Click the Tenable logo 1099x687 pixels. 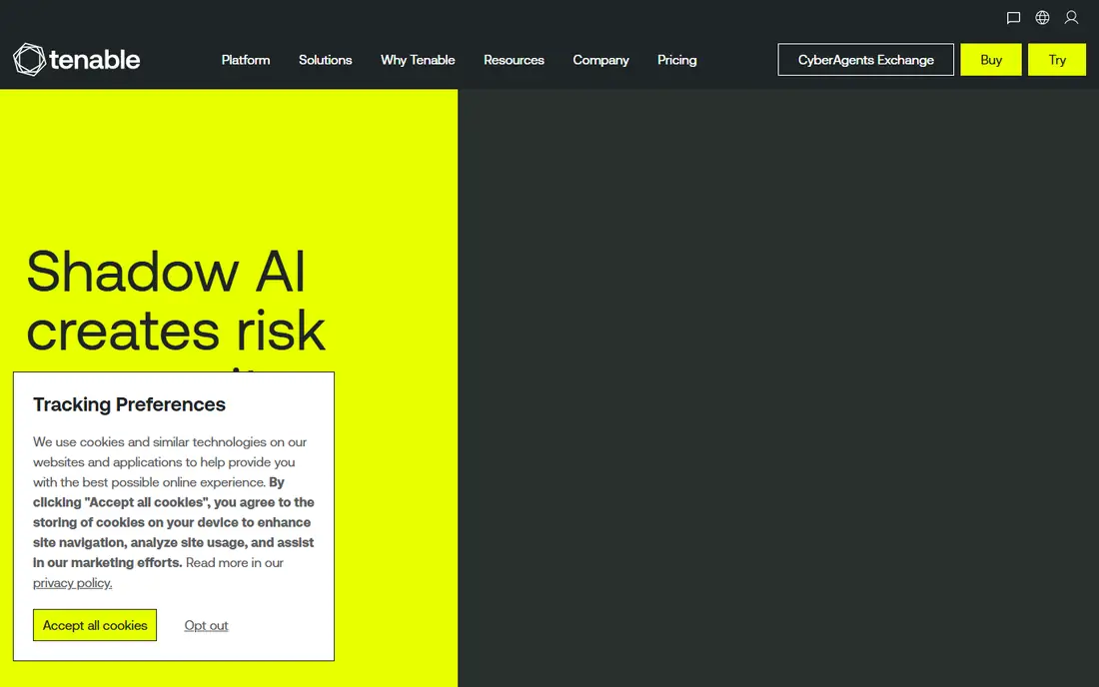click(76, 60)
